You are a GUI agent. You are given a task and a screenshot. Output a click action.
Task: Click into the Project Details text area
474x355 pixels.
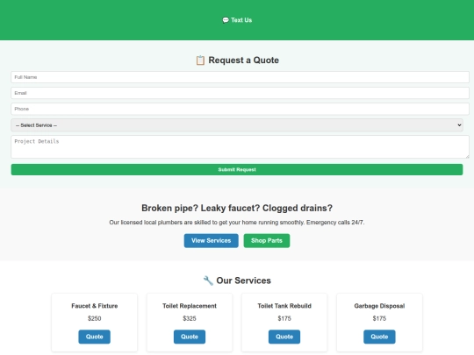(240, 146)
